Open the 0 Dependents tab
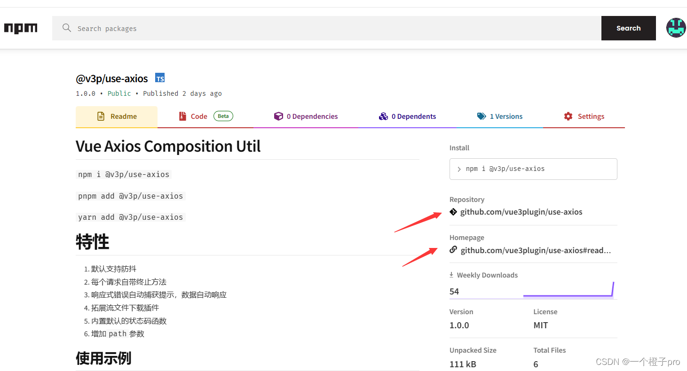 pos(407,116)
